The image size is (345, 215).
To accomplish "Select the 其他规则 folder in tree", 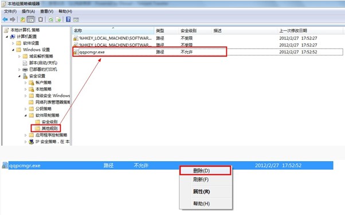I will point(46,128).
